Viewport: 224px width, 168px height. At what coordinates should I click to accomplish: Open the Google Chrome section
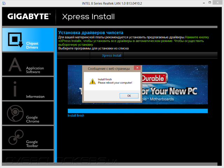point(28,113)
